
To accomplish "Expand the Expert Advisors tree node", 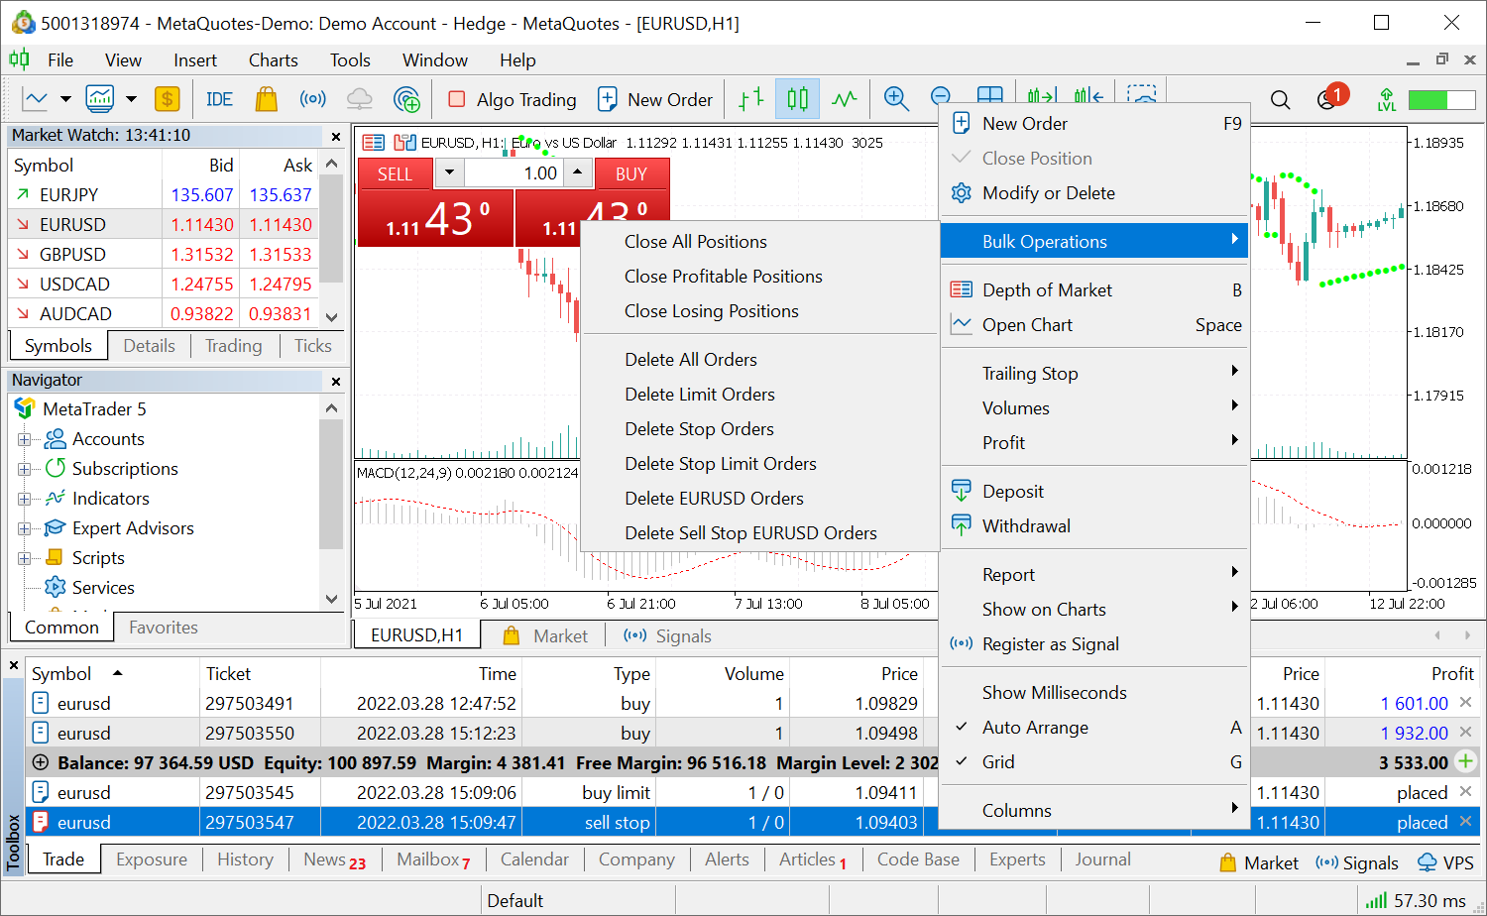I will pos(24,527).
